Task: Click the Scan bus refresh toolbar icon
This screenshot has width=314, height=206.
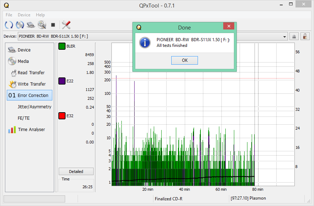Action: point(9,25)
